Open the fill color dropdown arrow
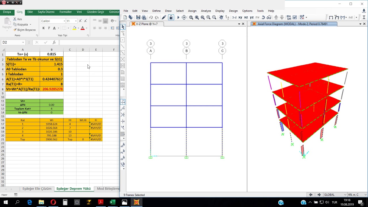Viewport: 368px width, 207px height. coord(78,28)
